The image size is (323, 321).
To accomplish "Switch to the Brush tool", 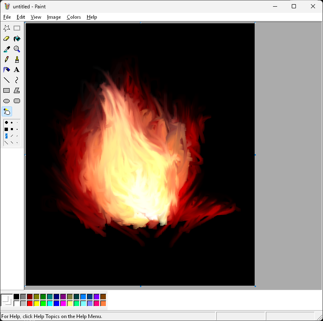I will [x=17, y=59].
